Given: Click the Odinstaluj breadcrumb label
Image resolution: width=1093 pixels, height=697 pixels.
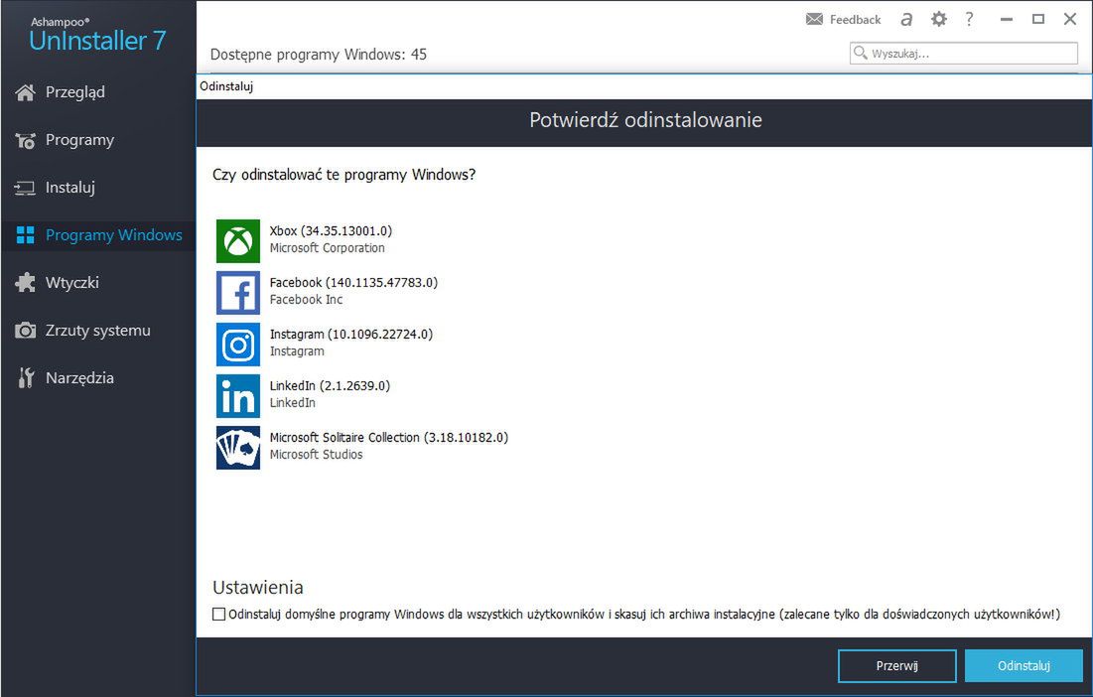Looking at the screenshot, I should [x=226, y=86].
